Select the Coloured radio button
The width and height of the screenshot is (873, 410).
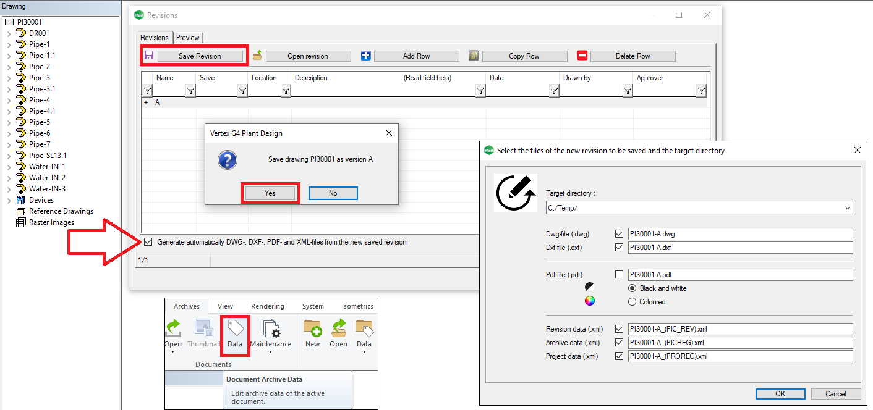point(632,302)
